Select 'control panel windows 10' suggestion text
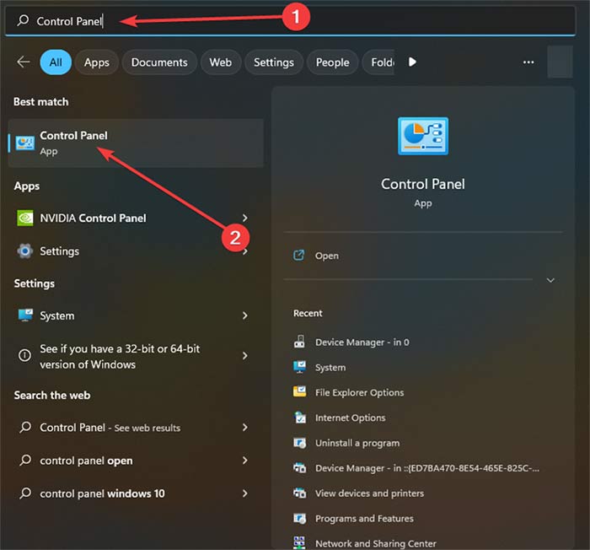 [x=102, y=493]
